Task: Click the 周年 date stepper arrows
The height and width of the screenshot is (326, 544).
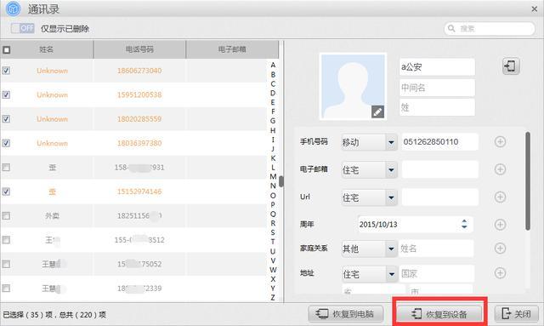Action: pos(464,224)
